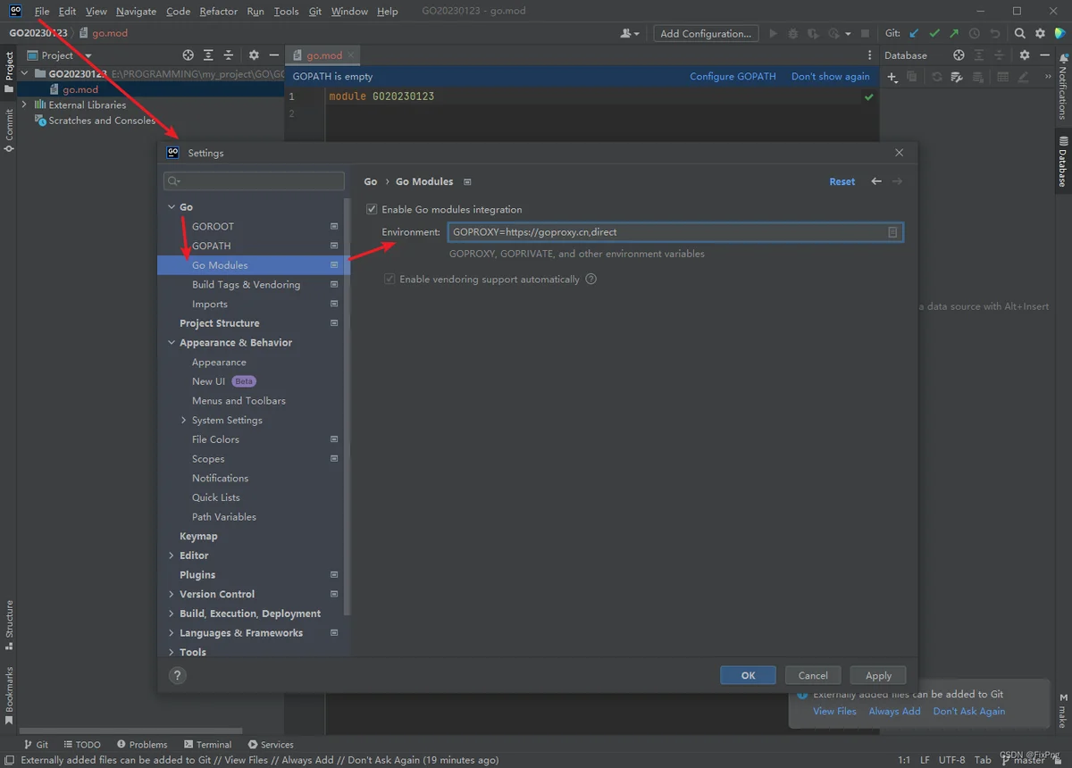Toggle Enable Go modules integration checkbox
1072x768 pixels.
tap(372, 210)
